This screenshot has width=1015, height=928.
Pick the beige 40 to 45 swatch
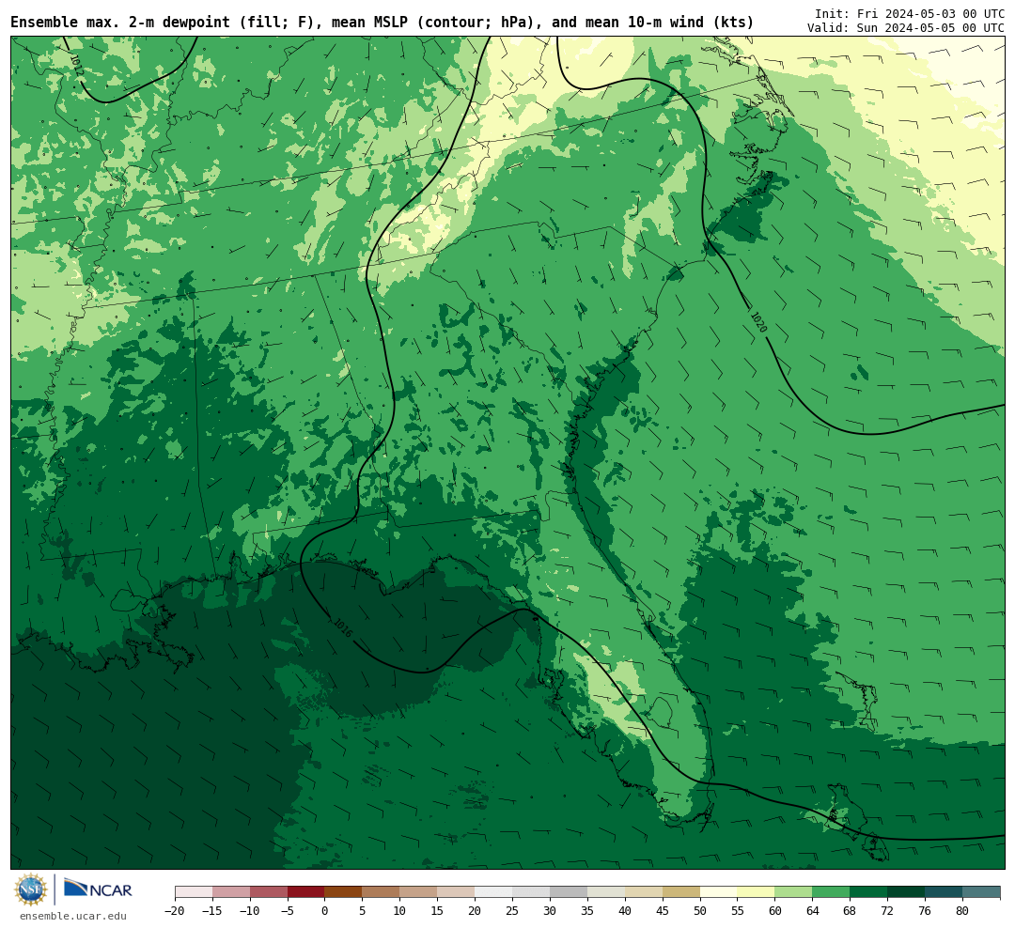click(644, 892)
